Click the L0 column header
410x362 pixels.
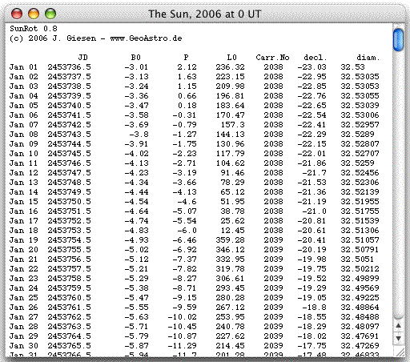(x=231, y=58)
